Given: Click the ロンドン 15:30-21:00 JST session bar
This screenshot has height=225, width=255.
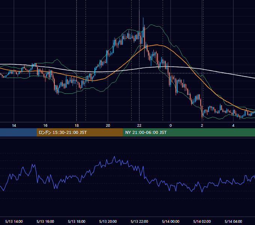Looking at the screenshot, I should pyautogui.click(x=79, y=132).
